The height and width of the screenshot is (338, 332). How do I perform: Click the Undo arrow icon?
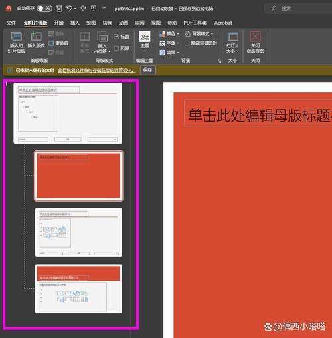pos(69,9)
